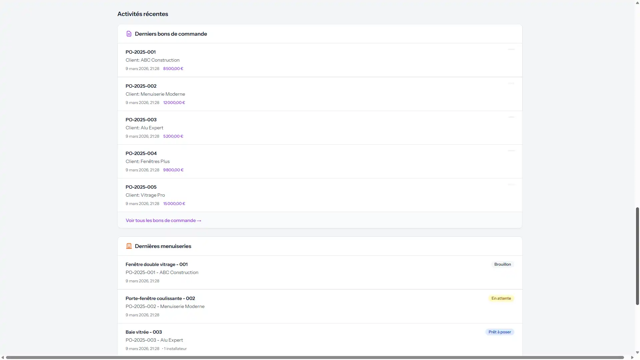Select order PO-2025-003 for Alu Expert
Viewport: 640px width, 360px height.
click(x=141, y=120)
